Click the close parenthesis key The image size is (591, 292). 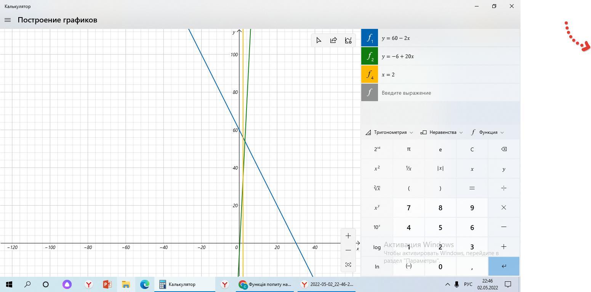pos(440,188)
